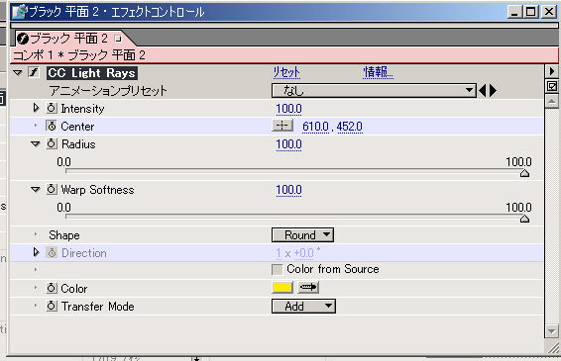This screenshot has width=561, height=361.
Task: Select the ブラック 平面 2 tab
Action: (x=68, y=39)
